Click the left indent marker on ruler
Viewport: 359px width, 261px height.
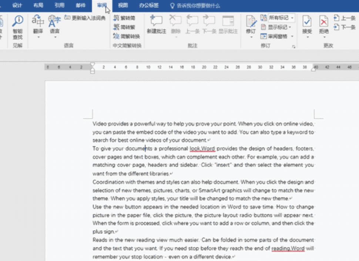point(93,71)
